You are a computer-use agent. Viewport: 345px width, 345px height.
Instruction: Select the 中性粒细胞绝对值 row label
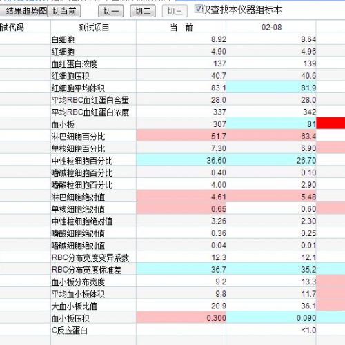pyautogui.click(x=82, y=221)
